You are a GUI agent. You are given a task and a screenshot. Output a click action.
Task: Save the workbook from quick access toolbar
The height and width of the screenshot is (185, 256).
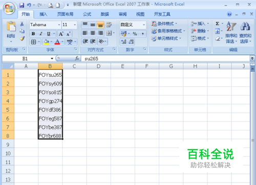coord(22,5)
